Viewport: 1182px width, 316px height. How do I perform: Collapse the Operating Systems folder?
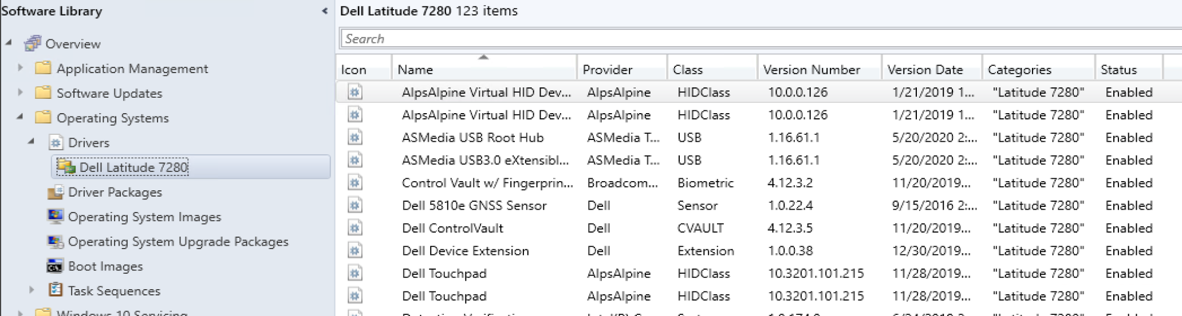(x=20, y=117)
